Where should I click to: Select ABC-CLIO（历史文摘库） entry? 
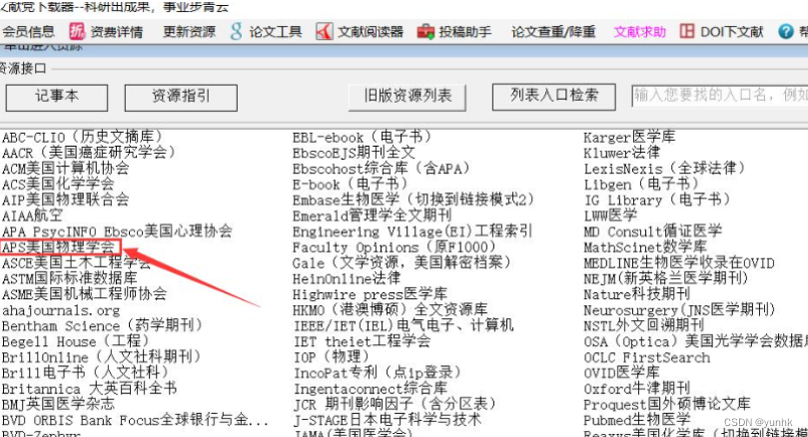coord(82,137)
